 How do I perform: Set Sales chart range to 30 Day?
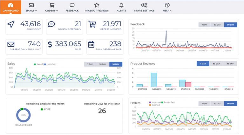tap(103, 64)
